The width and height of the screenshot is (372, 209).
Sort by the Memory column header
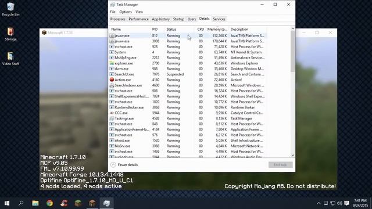(217, 29)
